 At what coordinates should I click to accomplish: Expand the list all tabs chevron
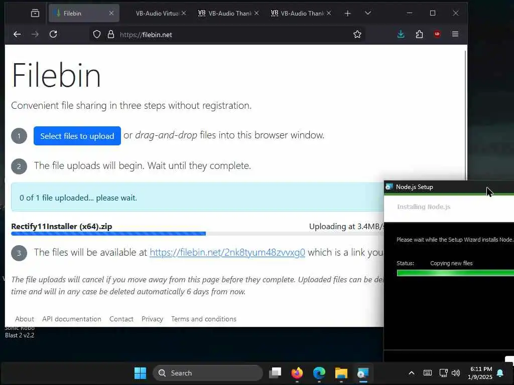point(368,13)
